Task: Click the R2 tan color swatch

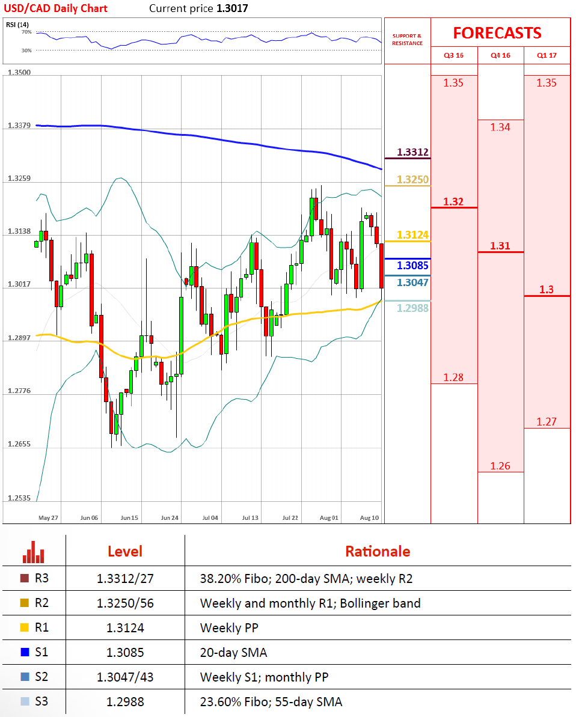Action: coord(25,603)
